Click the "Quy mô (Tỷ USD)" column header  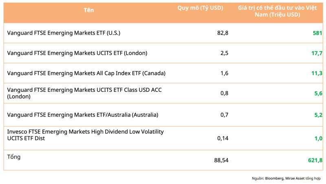pos(200,8)
